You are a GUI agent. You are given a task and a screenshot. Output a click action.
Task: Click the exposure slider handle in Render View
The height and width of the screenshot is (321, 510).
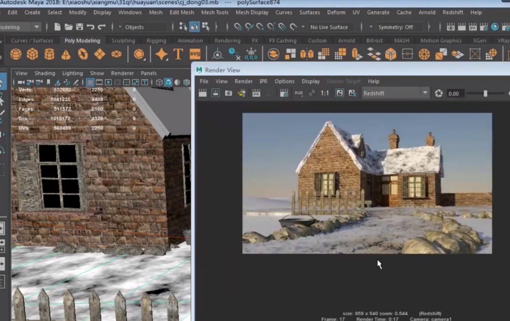[485, 93]
